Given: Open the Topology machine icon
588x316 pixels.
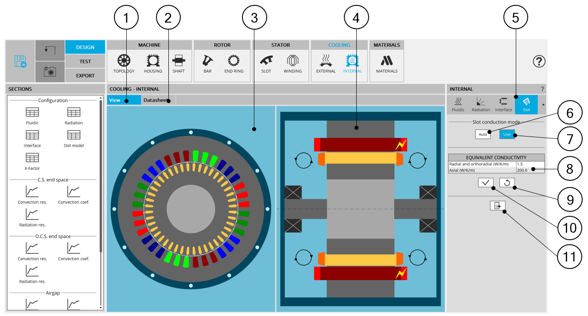Looking at the screenshot, I should (x=124, y=61).
